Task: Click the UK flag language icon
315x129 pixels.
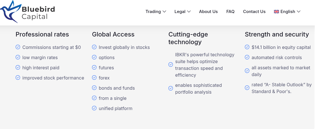Action: 277,12
